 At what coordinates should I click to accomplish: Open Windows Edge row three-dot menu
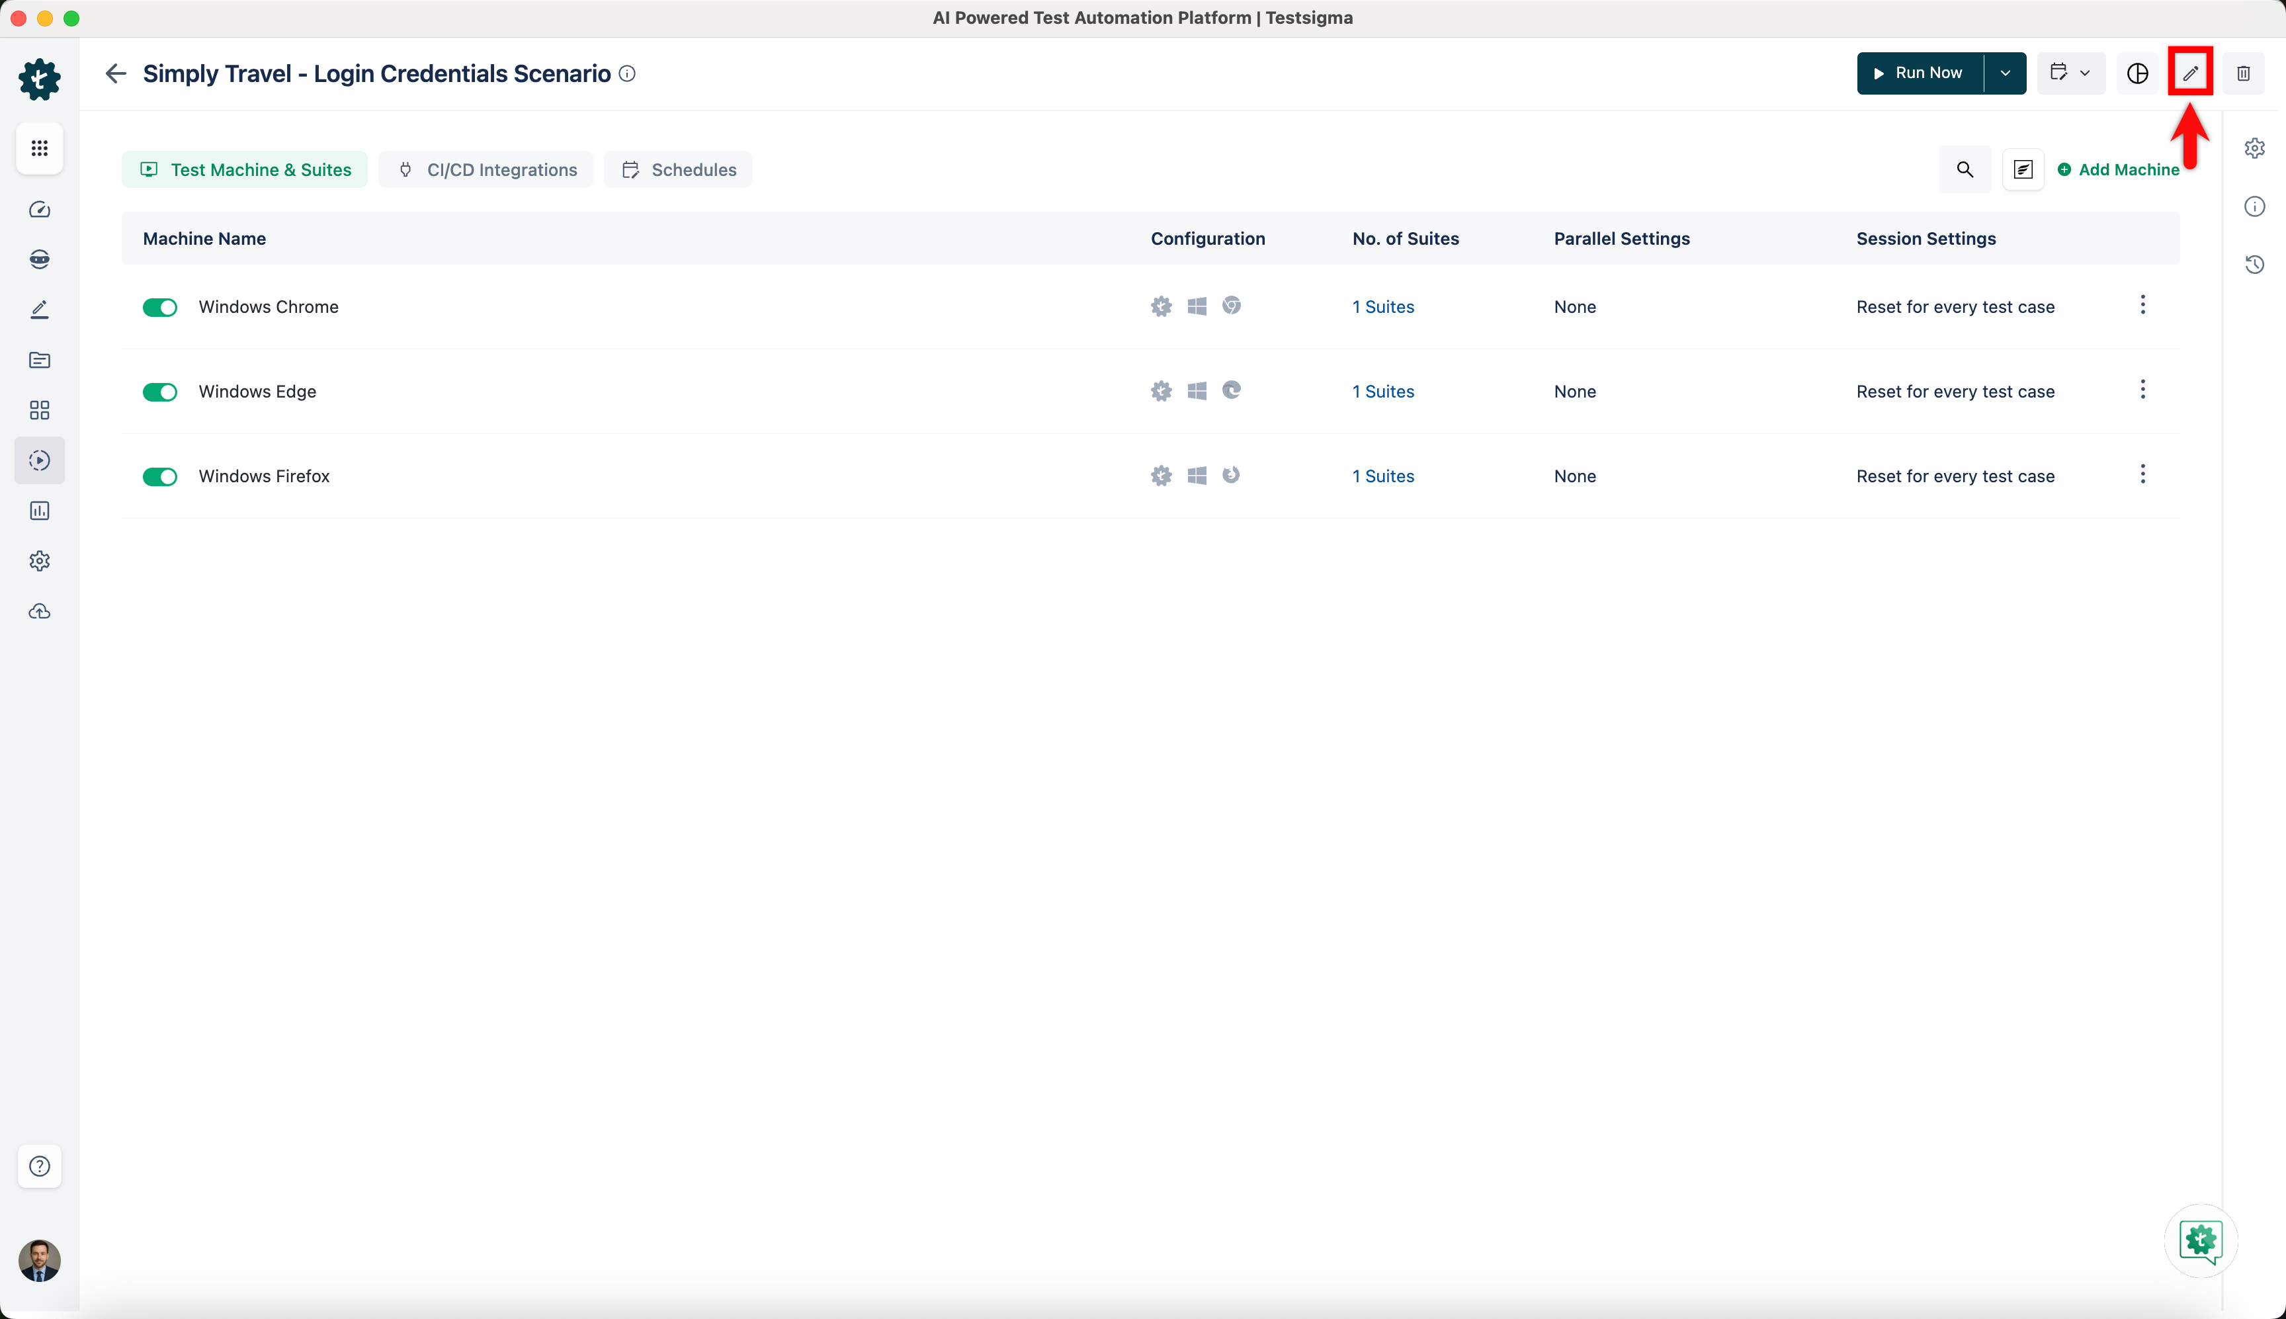pos(2142,390)
